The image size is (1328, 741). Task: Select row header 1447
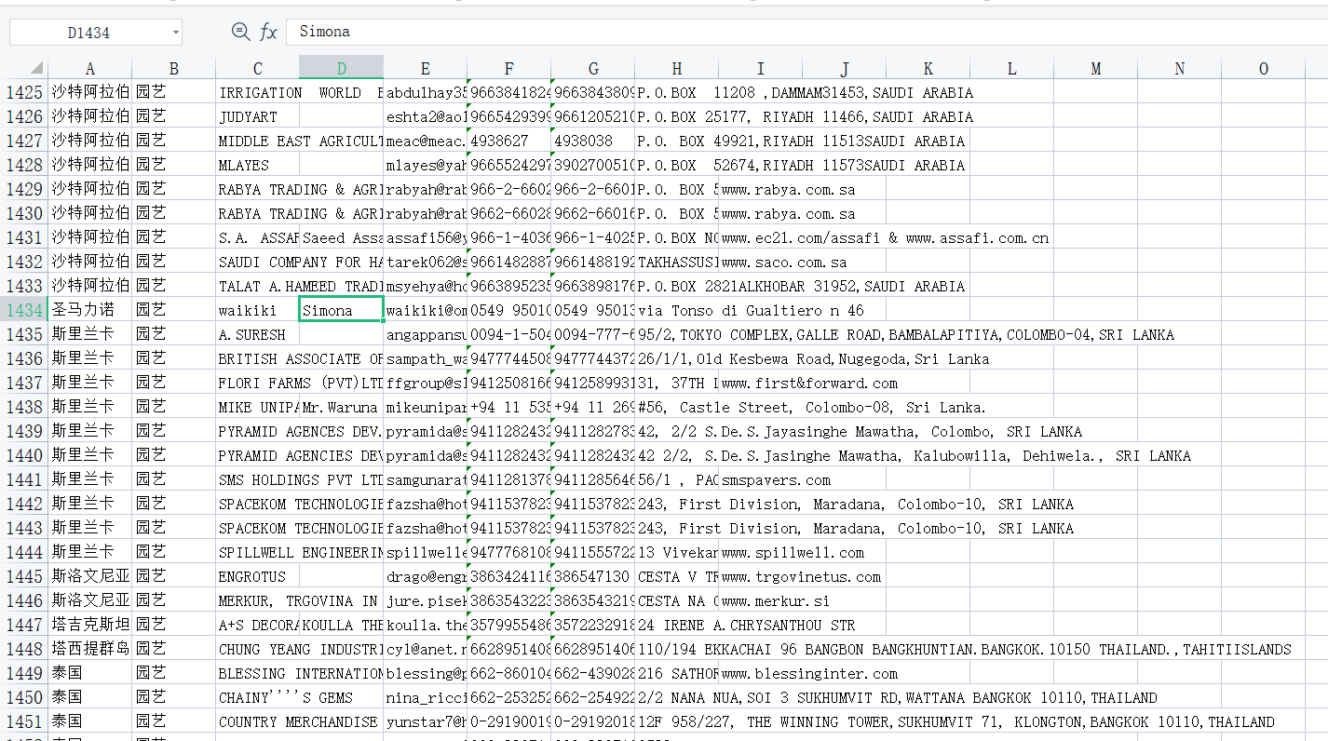pos(24,625)
